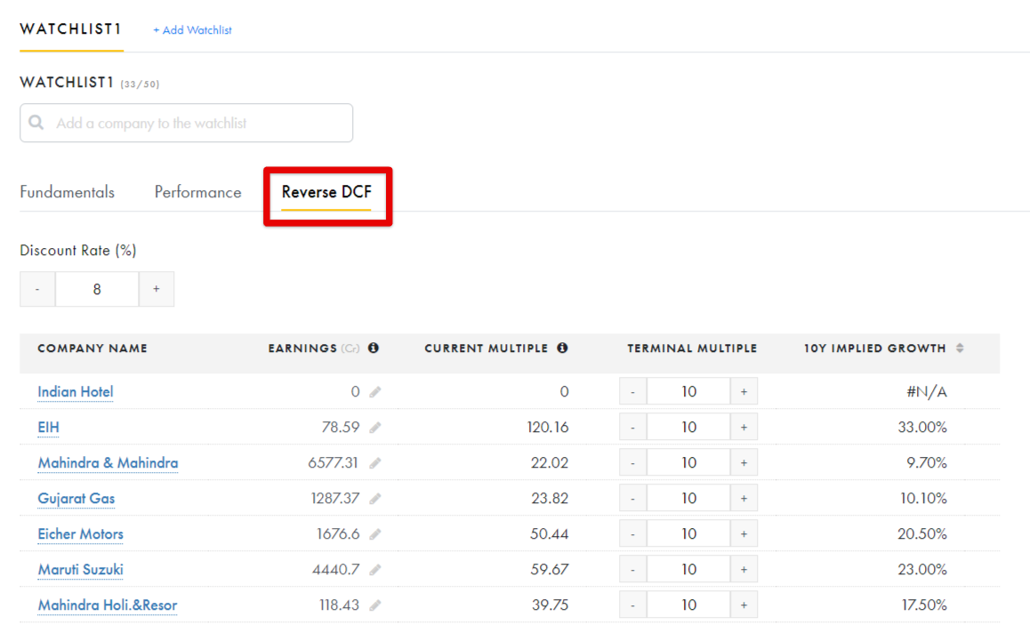Viewport: 1030px width, 625px height.
Task: Click Eicher Motors implied growth 20.50%
Action: [922, 533]
